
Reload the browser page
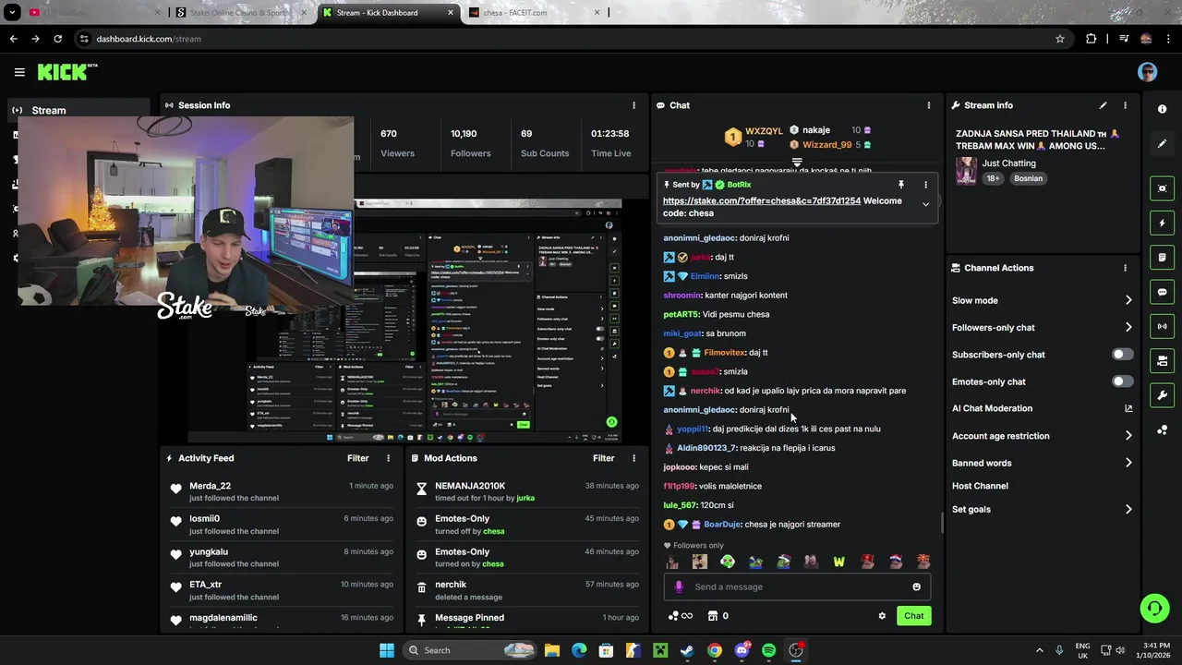(57, 39)
